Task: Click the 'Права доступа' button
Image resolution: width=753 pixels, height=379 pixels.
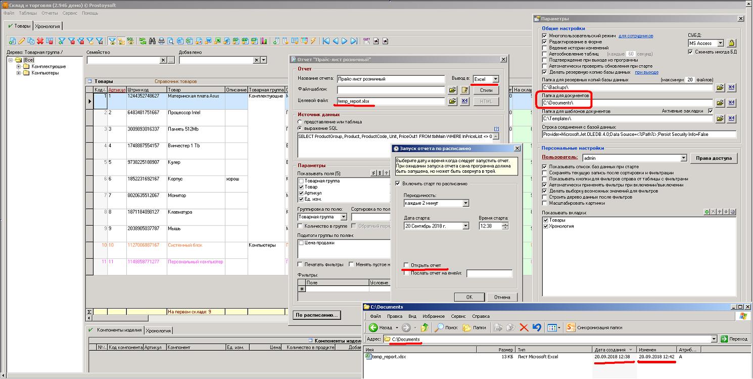Action: (713, 158)
